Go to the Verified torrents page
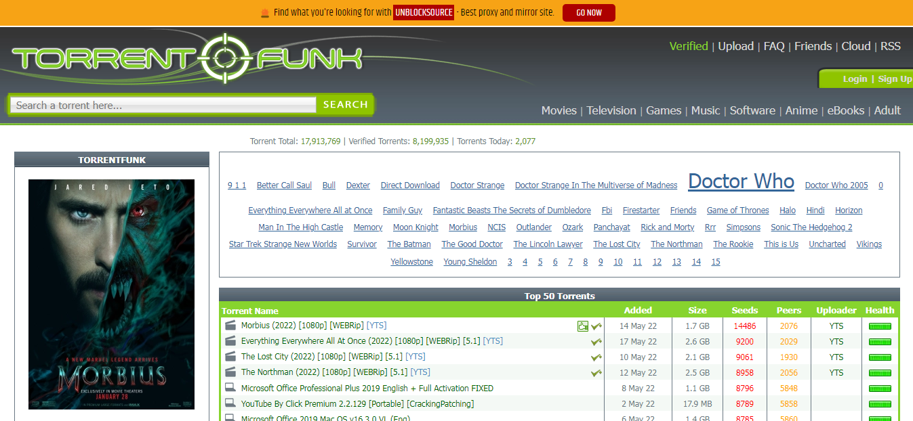 [x=689, y=46]
